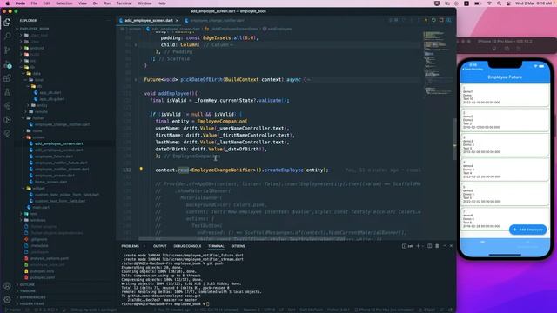The height and width of the screenshot is (313, 557).
Task: Open the Source Control view
Action: point(7,50)
